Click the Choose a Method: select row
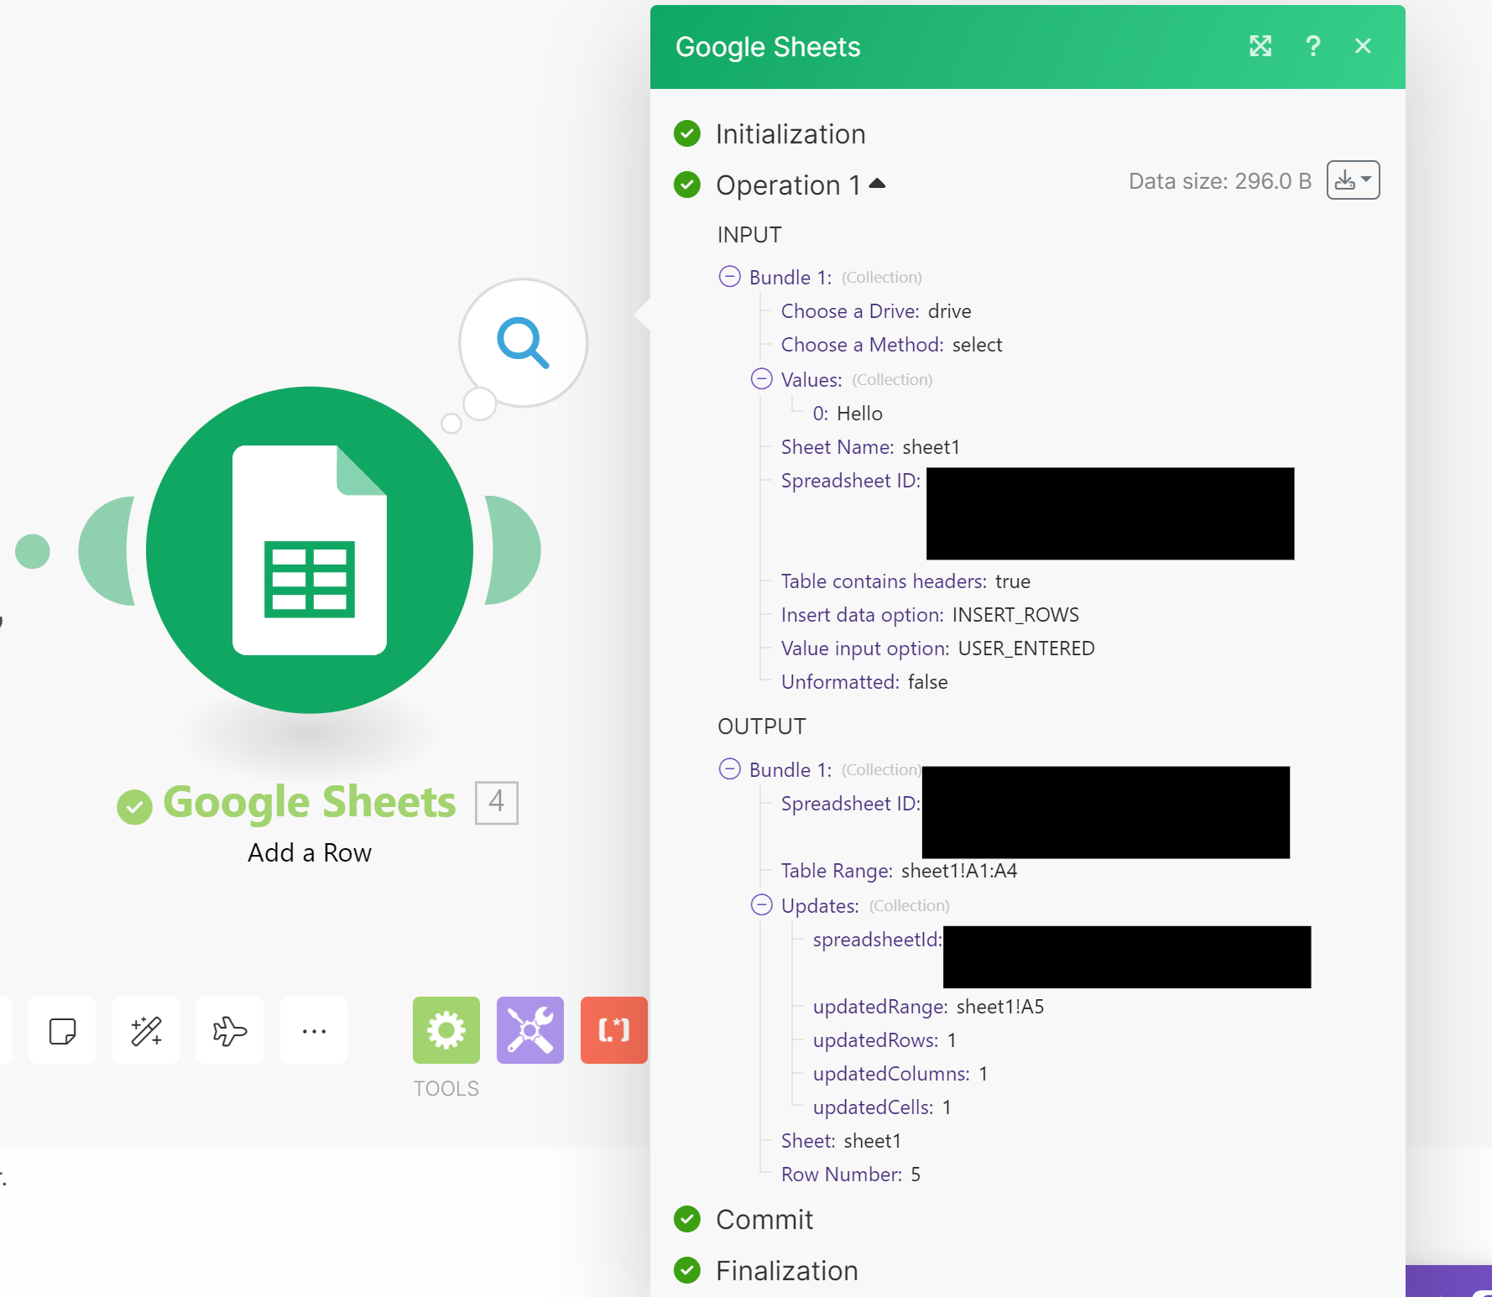 click(892, 345)
